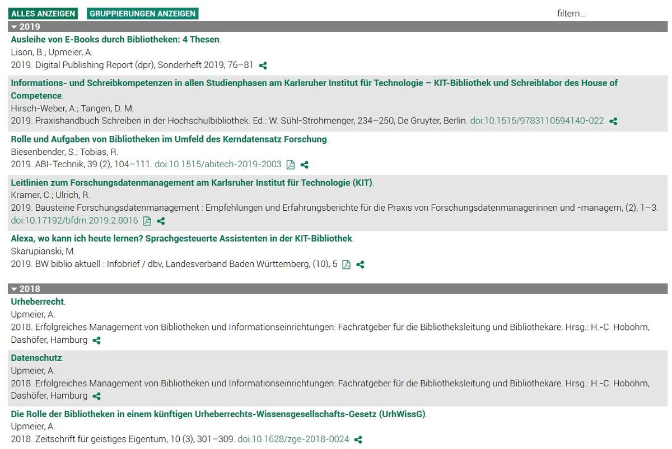The height and width of the screenshot is (449, 672).
Task: Collapse the 2018 year group
Action: (338, 289)
